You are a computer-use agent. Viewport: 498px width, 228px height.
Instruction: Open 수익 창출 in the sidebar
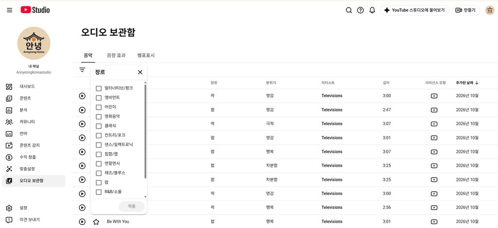[x=34, y=157]
